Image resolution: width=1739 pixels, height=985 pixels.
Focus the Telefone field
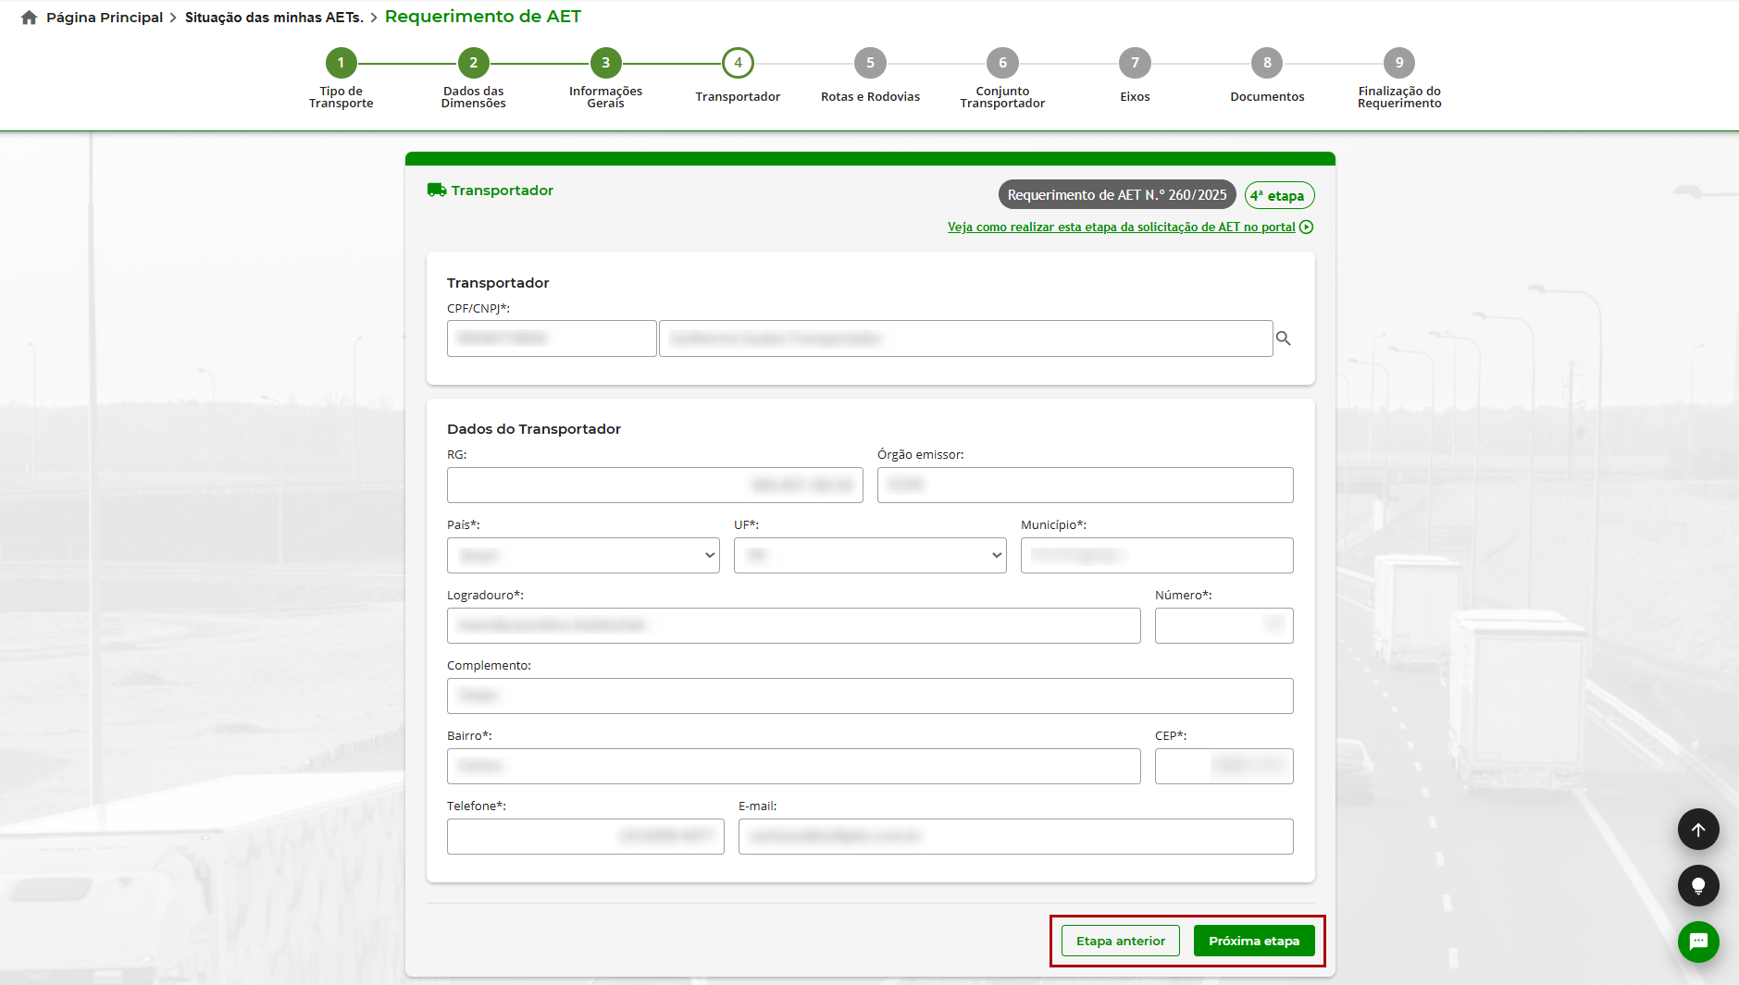[585, 836]
